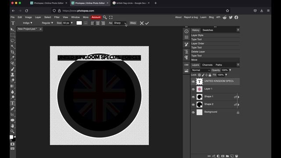Switch to the Paths tab
Viewport: 281px width, 158px height.
pos(219,65)
